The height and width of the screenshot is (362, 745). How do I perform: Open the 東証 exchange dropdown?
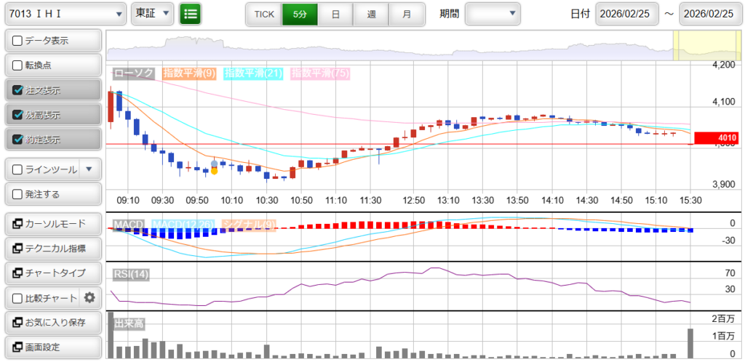point(153,14)
